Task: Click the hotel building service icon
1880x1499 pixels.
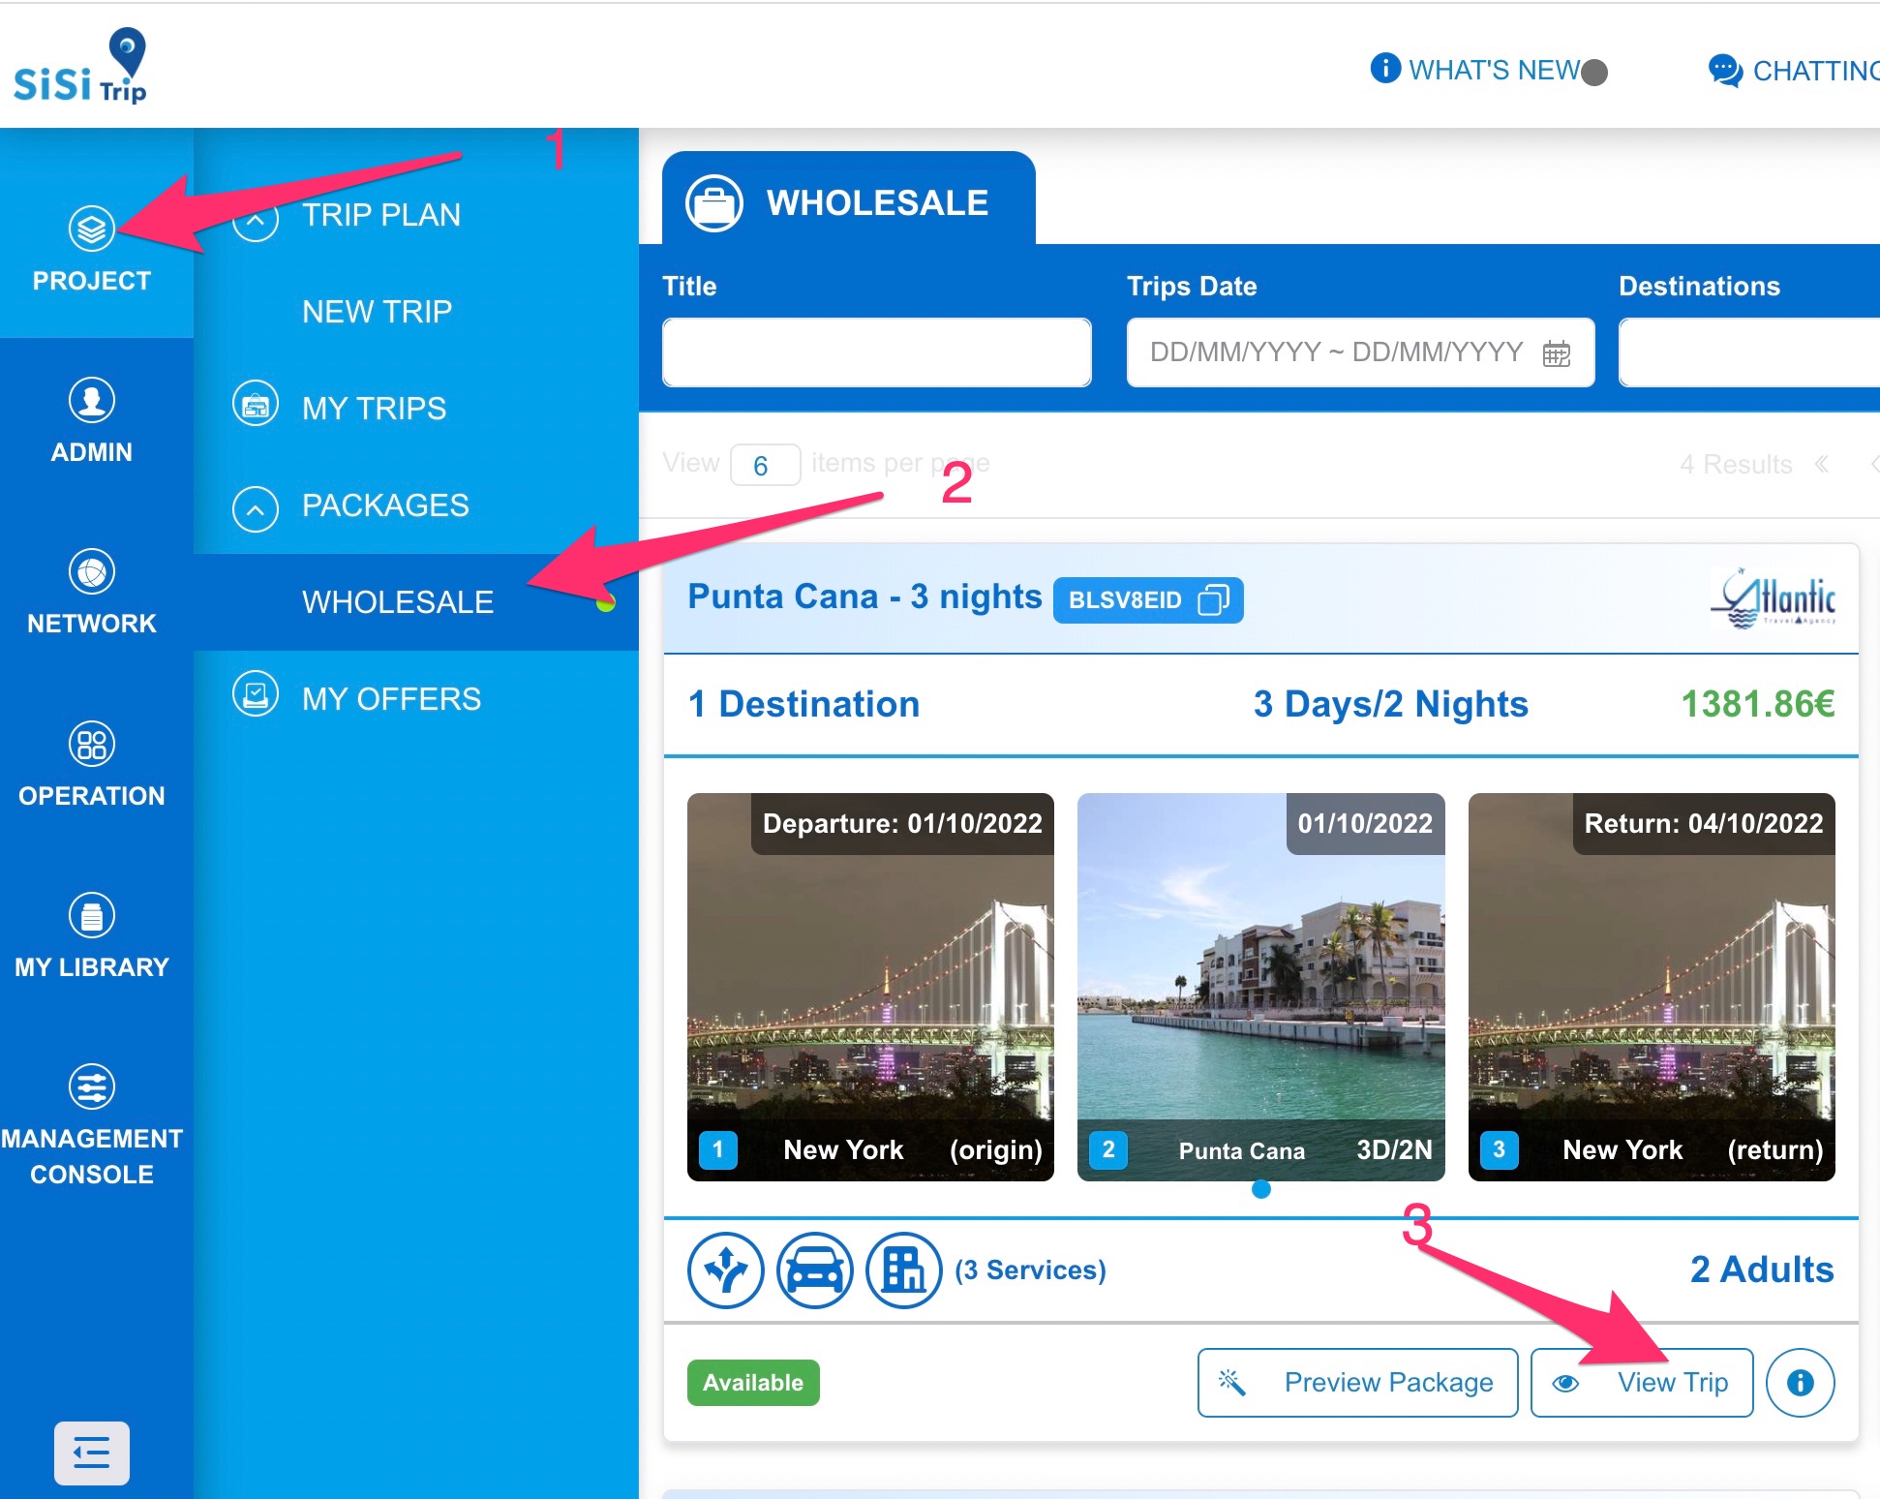Action: [x=904, y=1270]
